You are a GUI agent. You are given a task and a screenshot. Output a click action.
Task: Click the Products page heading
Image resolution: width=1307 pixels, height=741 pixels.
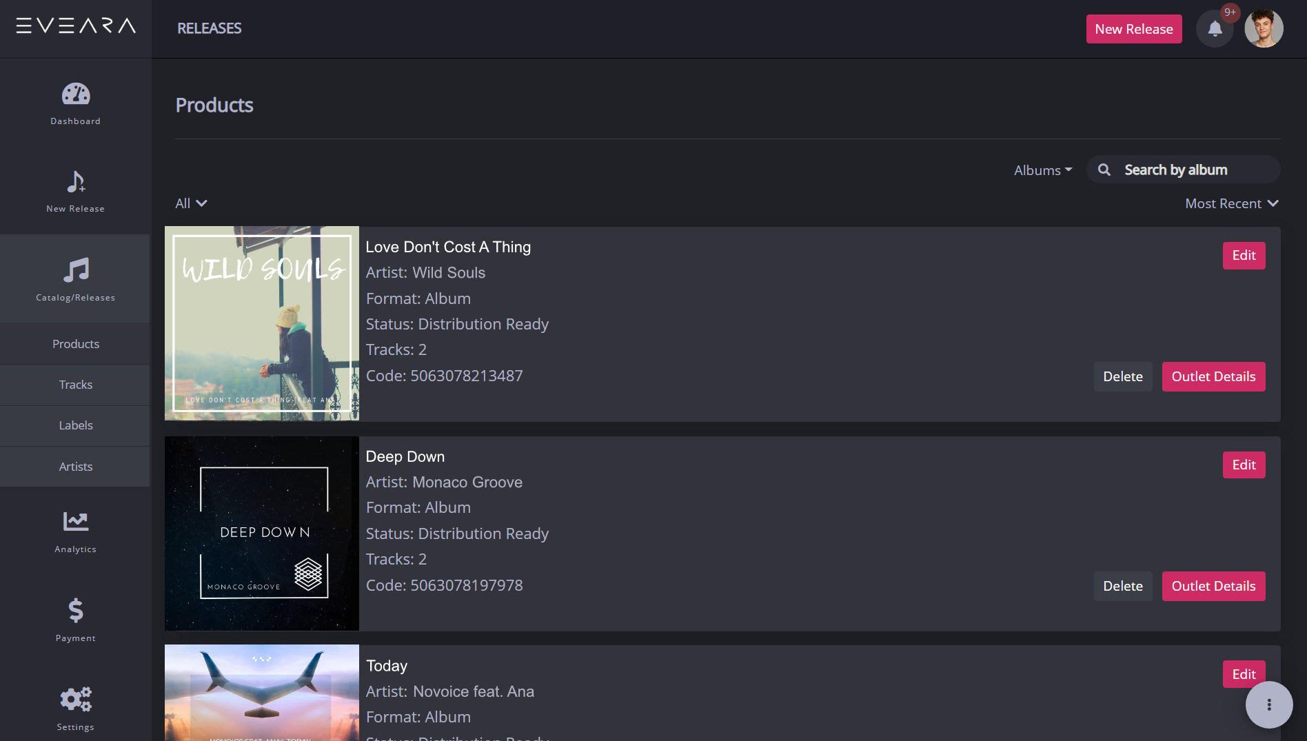coord(214,105)
